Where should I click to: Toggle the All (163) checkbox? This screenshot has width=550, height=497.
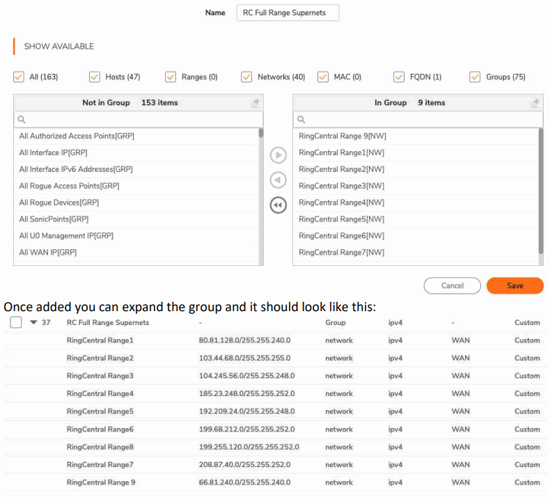(x=19, y=77)
